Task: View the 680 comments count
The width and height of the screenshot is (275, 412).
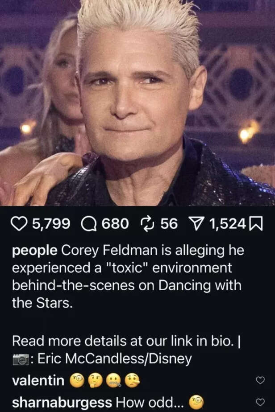Action: [x=115, y=224]
